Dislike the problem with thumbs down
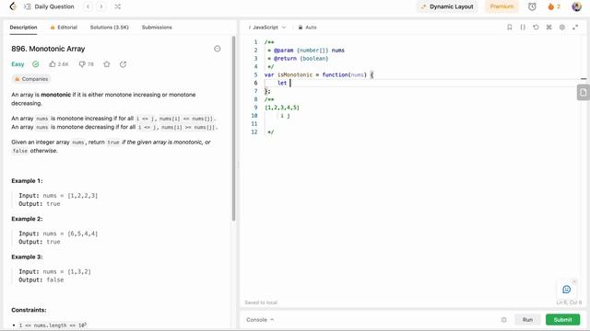 pos(86,64)
